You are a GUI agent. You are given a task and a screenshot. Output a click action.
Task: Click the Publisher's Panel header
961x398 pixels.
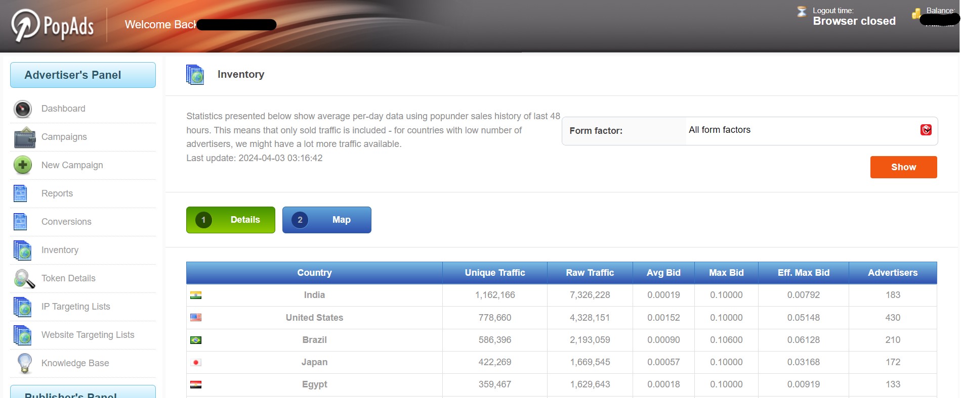click(83, 392)
